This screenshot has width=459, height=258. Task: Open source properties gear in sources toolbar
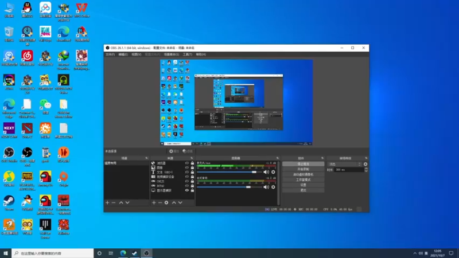coord(166,202)
